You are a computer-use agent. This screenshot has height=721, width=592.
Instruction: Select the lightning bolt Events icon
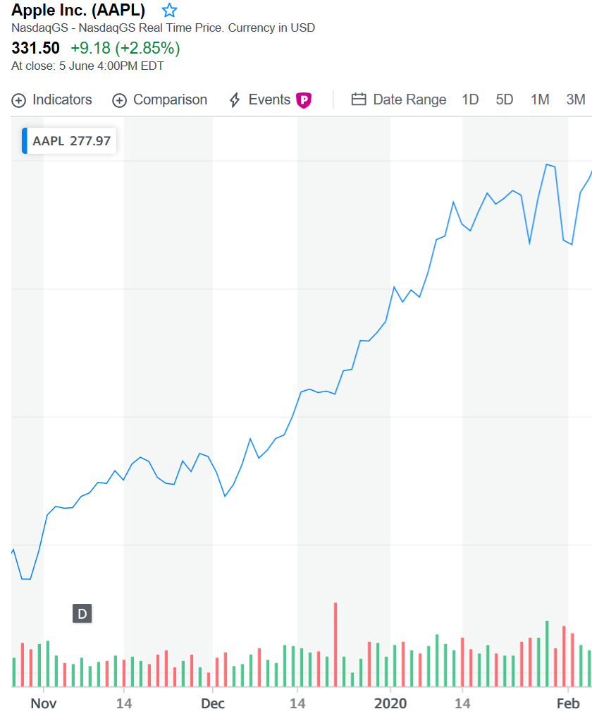[233, 99]
